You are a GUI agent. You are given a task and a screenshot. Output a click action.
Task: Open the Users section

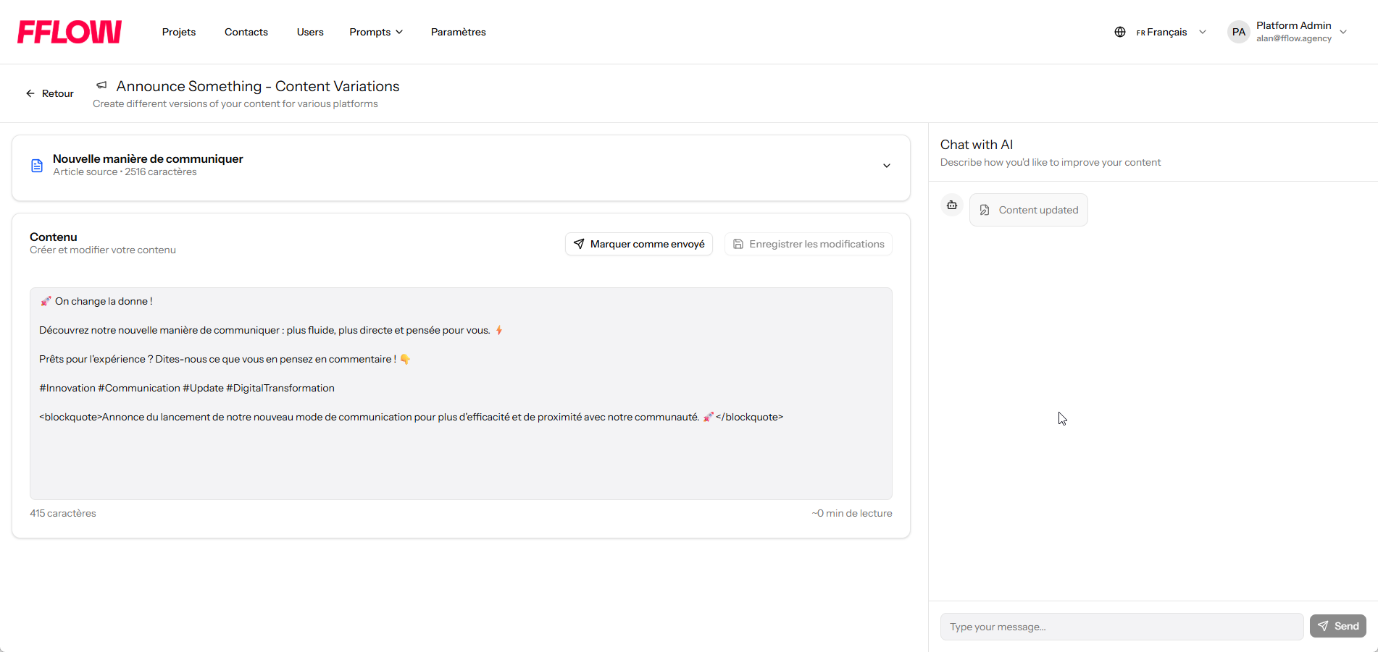310,32
